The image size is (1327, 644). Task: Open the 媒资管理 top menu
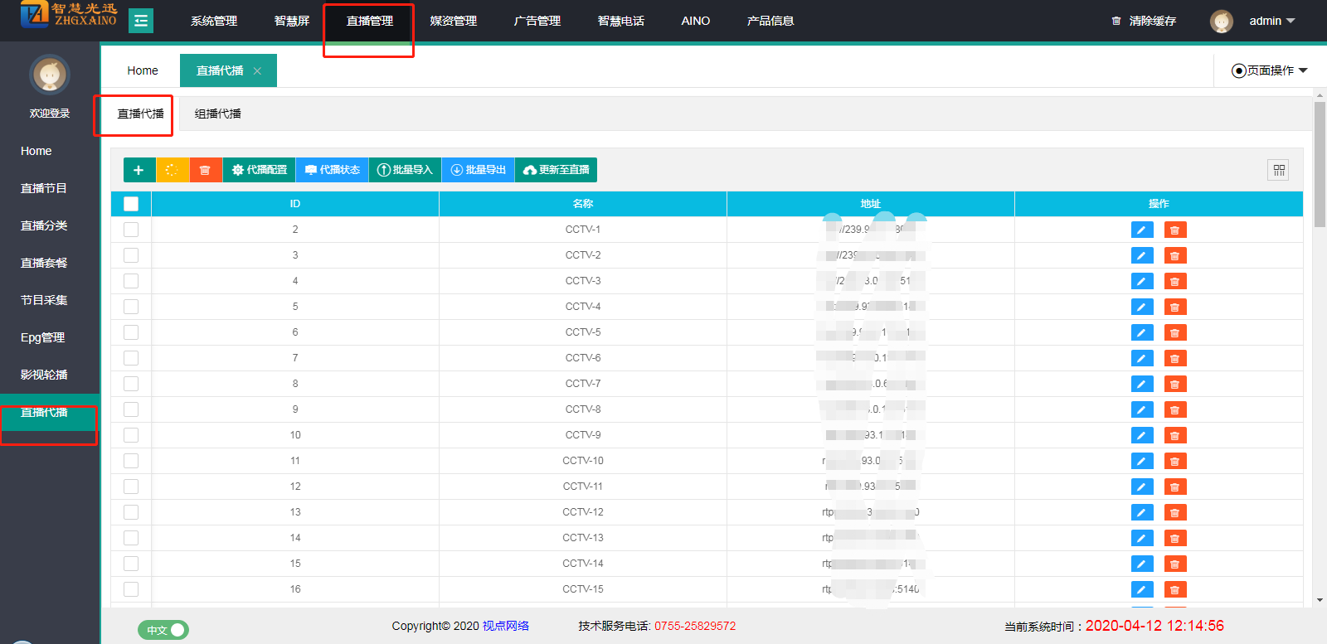pyautogui.click(x=453, y=21)
